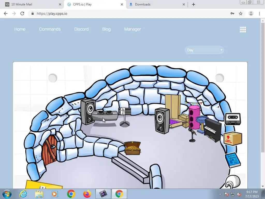Click the yellow folder at igloo bottom
265x199 pixels.
[44, 184]
